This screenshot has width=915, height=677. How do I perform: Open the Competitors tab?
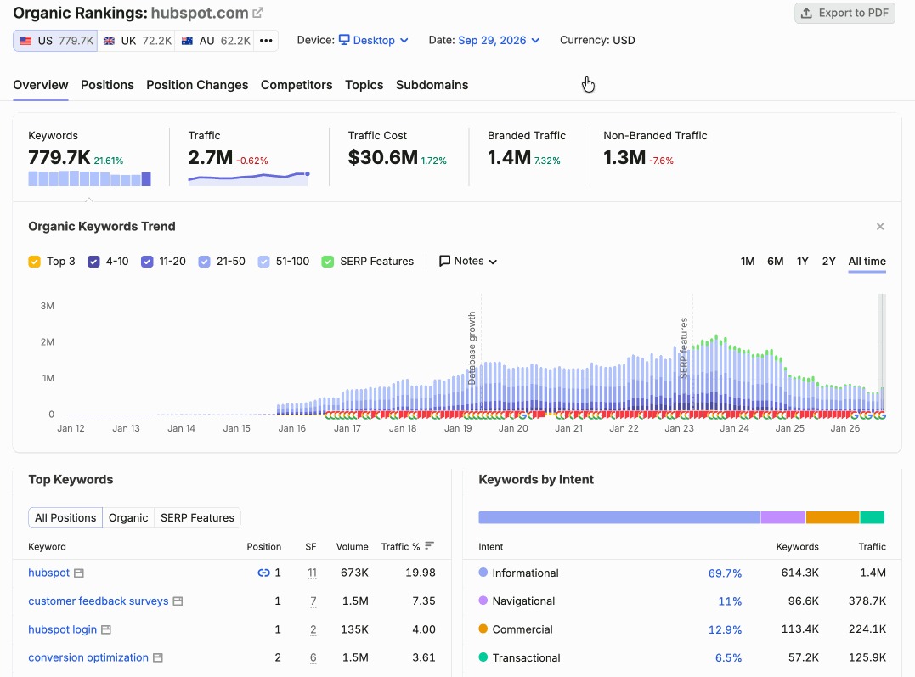click(x=297, y=85)
